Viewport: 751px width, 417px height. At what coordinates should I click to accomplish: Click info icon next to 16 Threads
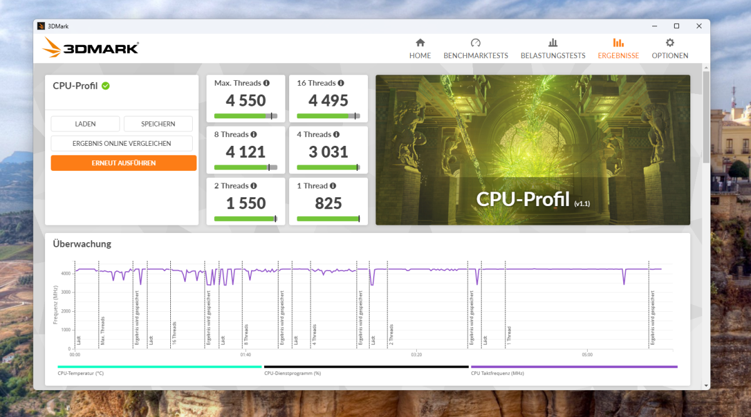[341, 83]
